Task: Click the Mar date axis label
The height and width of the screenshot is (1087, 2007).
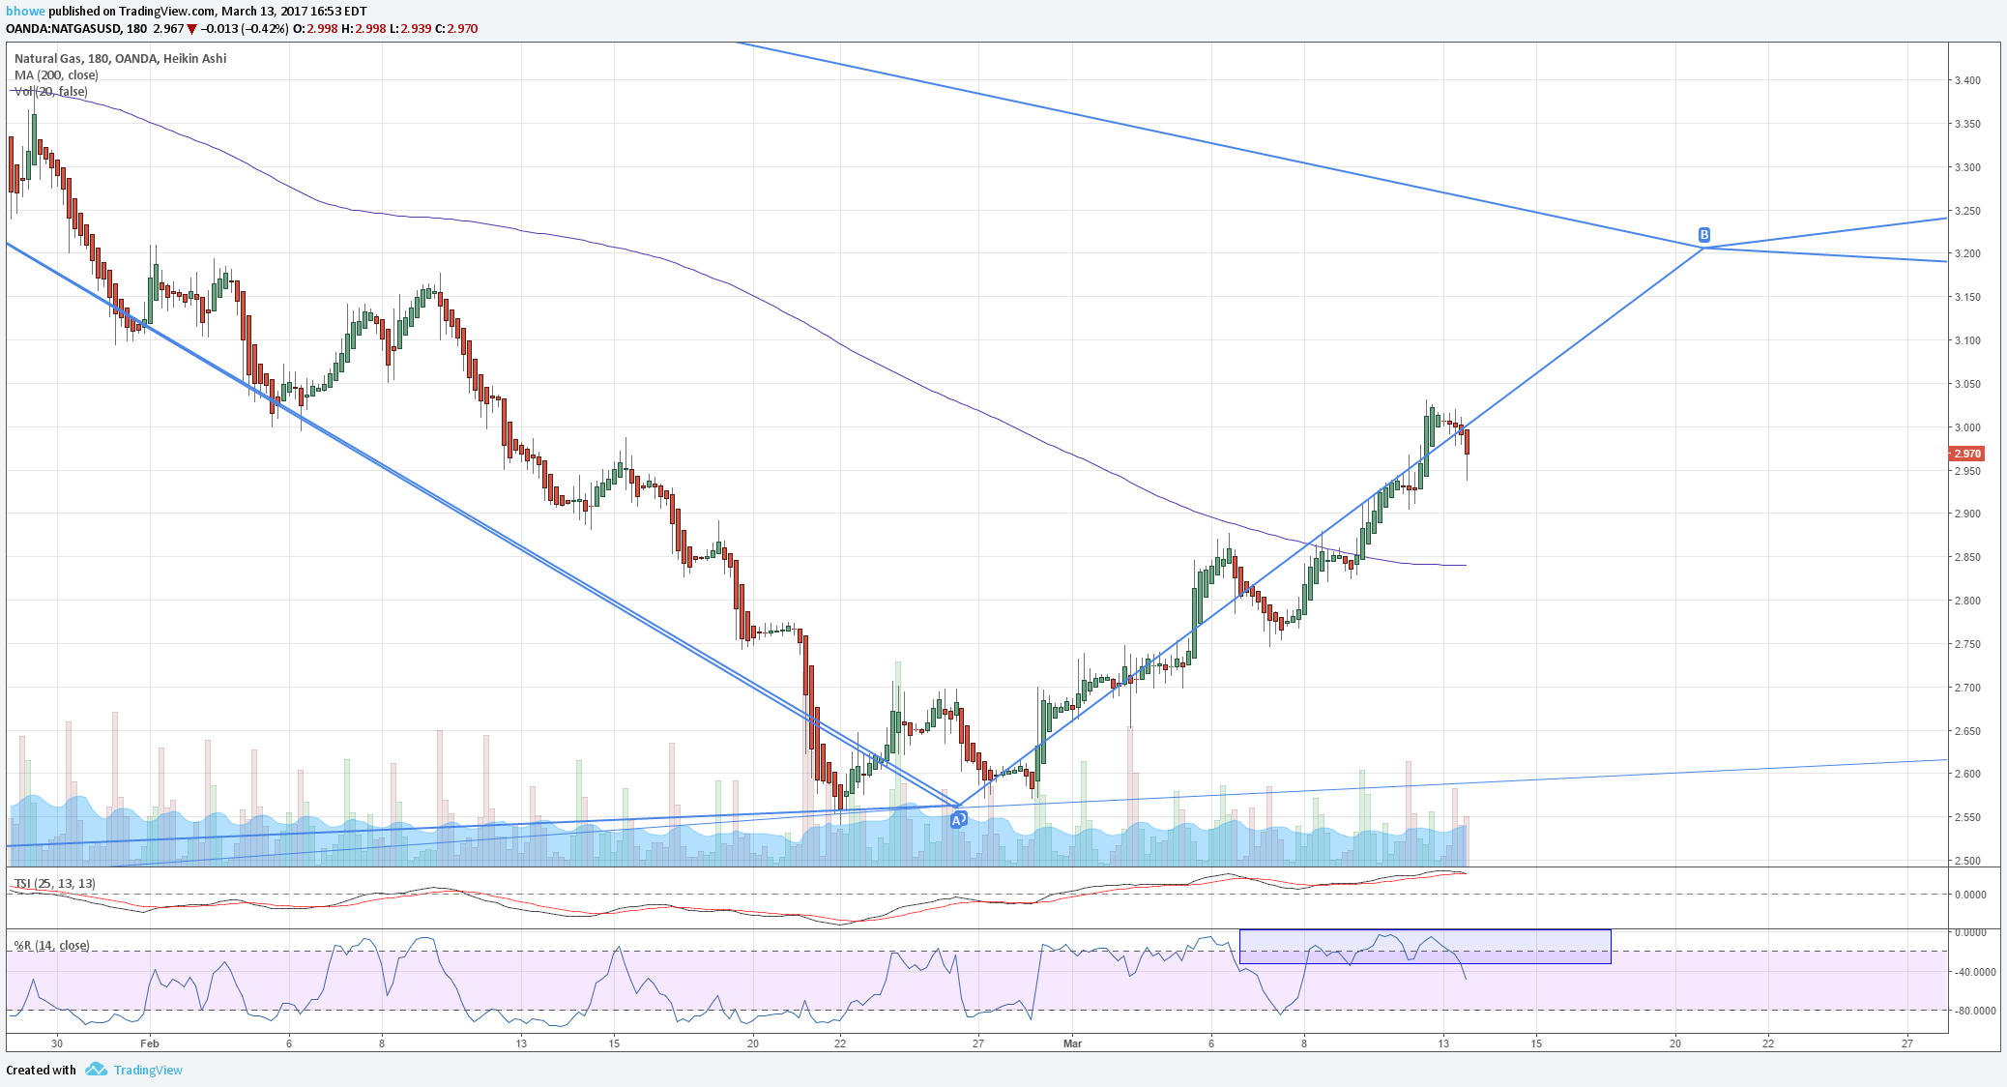Action: [x=1072, y=1043]
